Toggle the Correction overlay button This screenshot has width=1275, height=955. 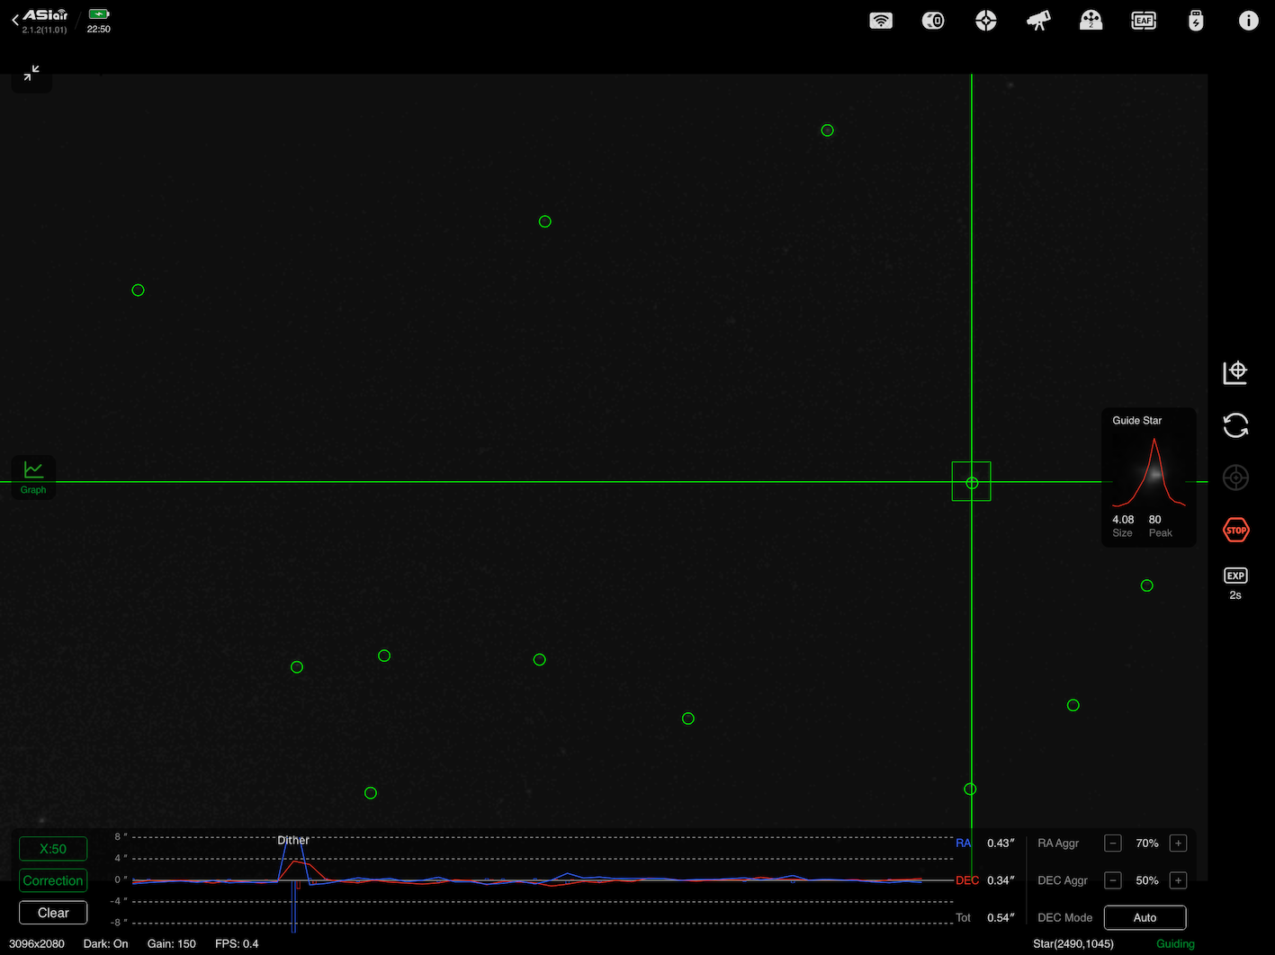[53, 880]
